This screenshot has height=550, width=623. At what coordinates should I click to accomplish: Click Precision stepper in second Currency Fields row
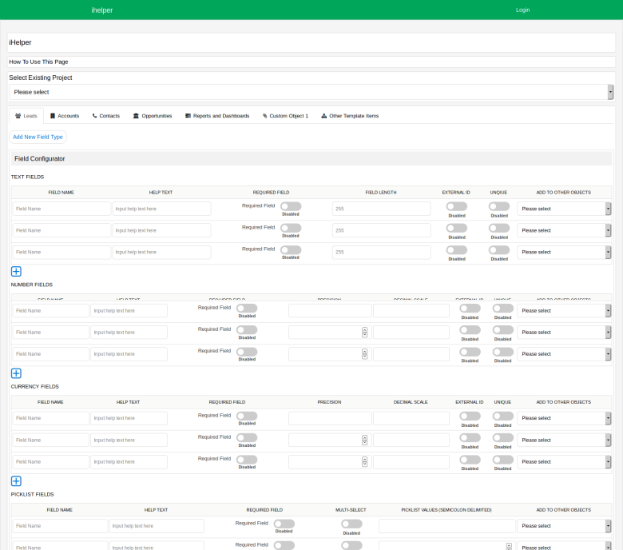[x=364, y=440]
